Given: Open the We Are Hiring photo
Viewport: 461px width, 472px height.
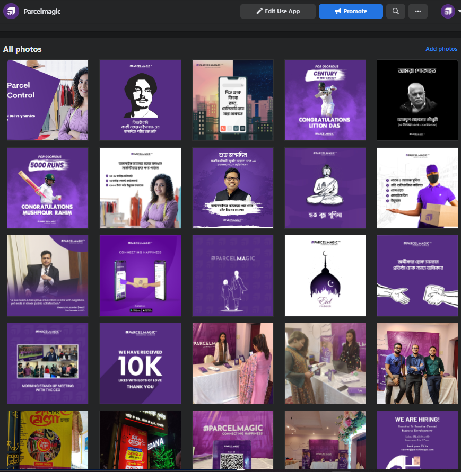Looking at the screenshot, I should click(x=417, y=440).
